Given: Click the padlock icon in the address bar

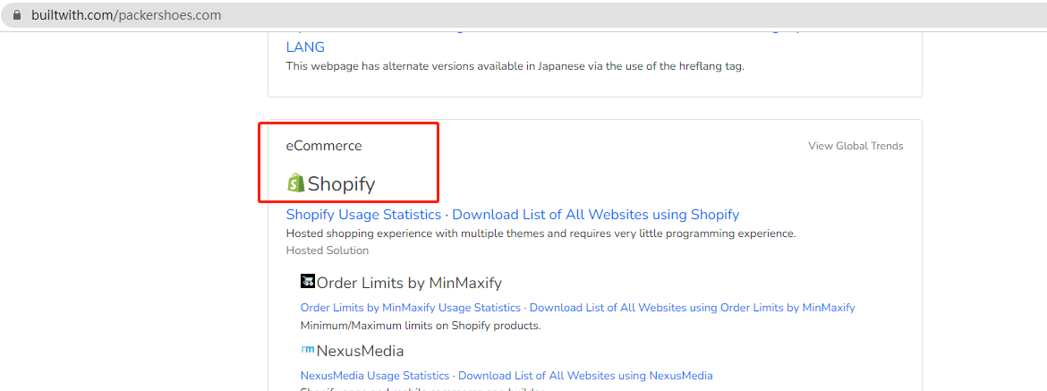Looking at the screenshot, I should pos(16,15).
